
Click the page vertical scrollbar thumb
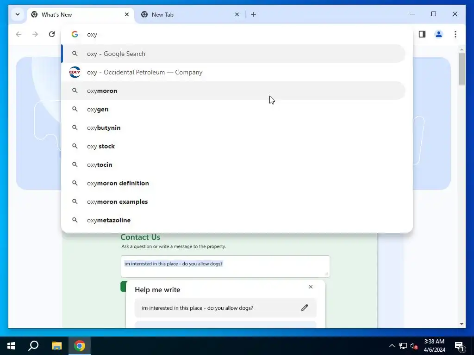pyautogui.click(x=462, y=69)
